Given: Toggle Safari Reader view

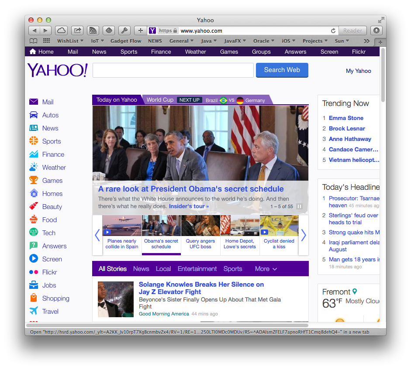Looking at the screenshot, I should click(352, 31).
